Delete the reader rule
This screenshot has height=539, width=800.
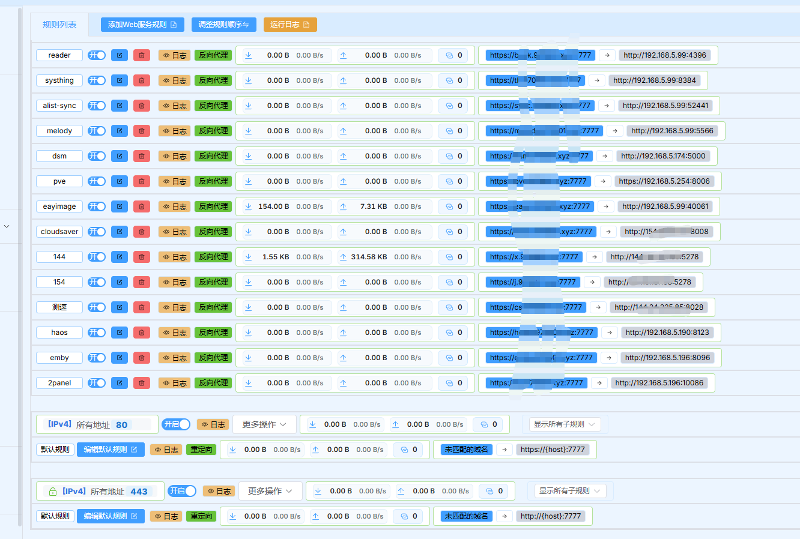[142, 55]
